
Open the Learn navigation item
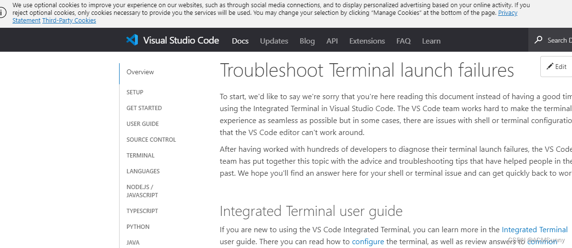431,41
